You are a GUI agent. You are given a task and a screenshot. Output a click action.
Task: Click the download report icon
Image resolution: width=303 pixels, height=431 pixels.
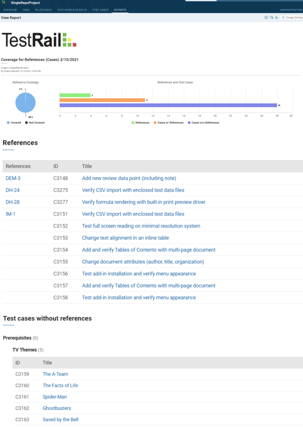276,18
